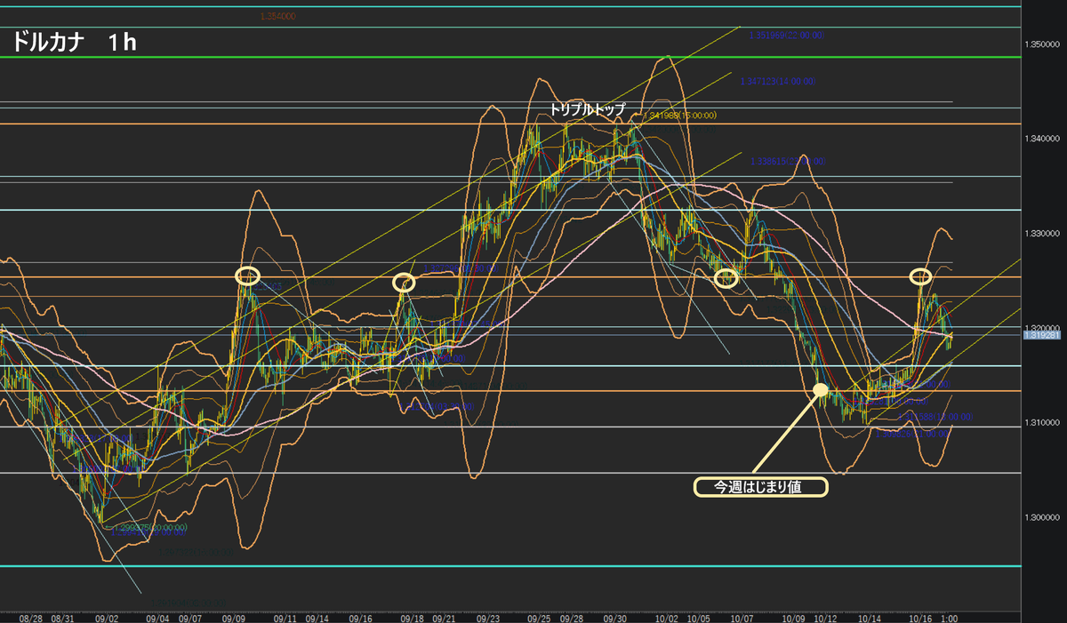Click the 1.330000 price axis label
Screen dimensions: 1067x623
[x=1043, y=233]
